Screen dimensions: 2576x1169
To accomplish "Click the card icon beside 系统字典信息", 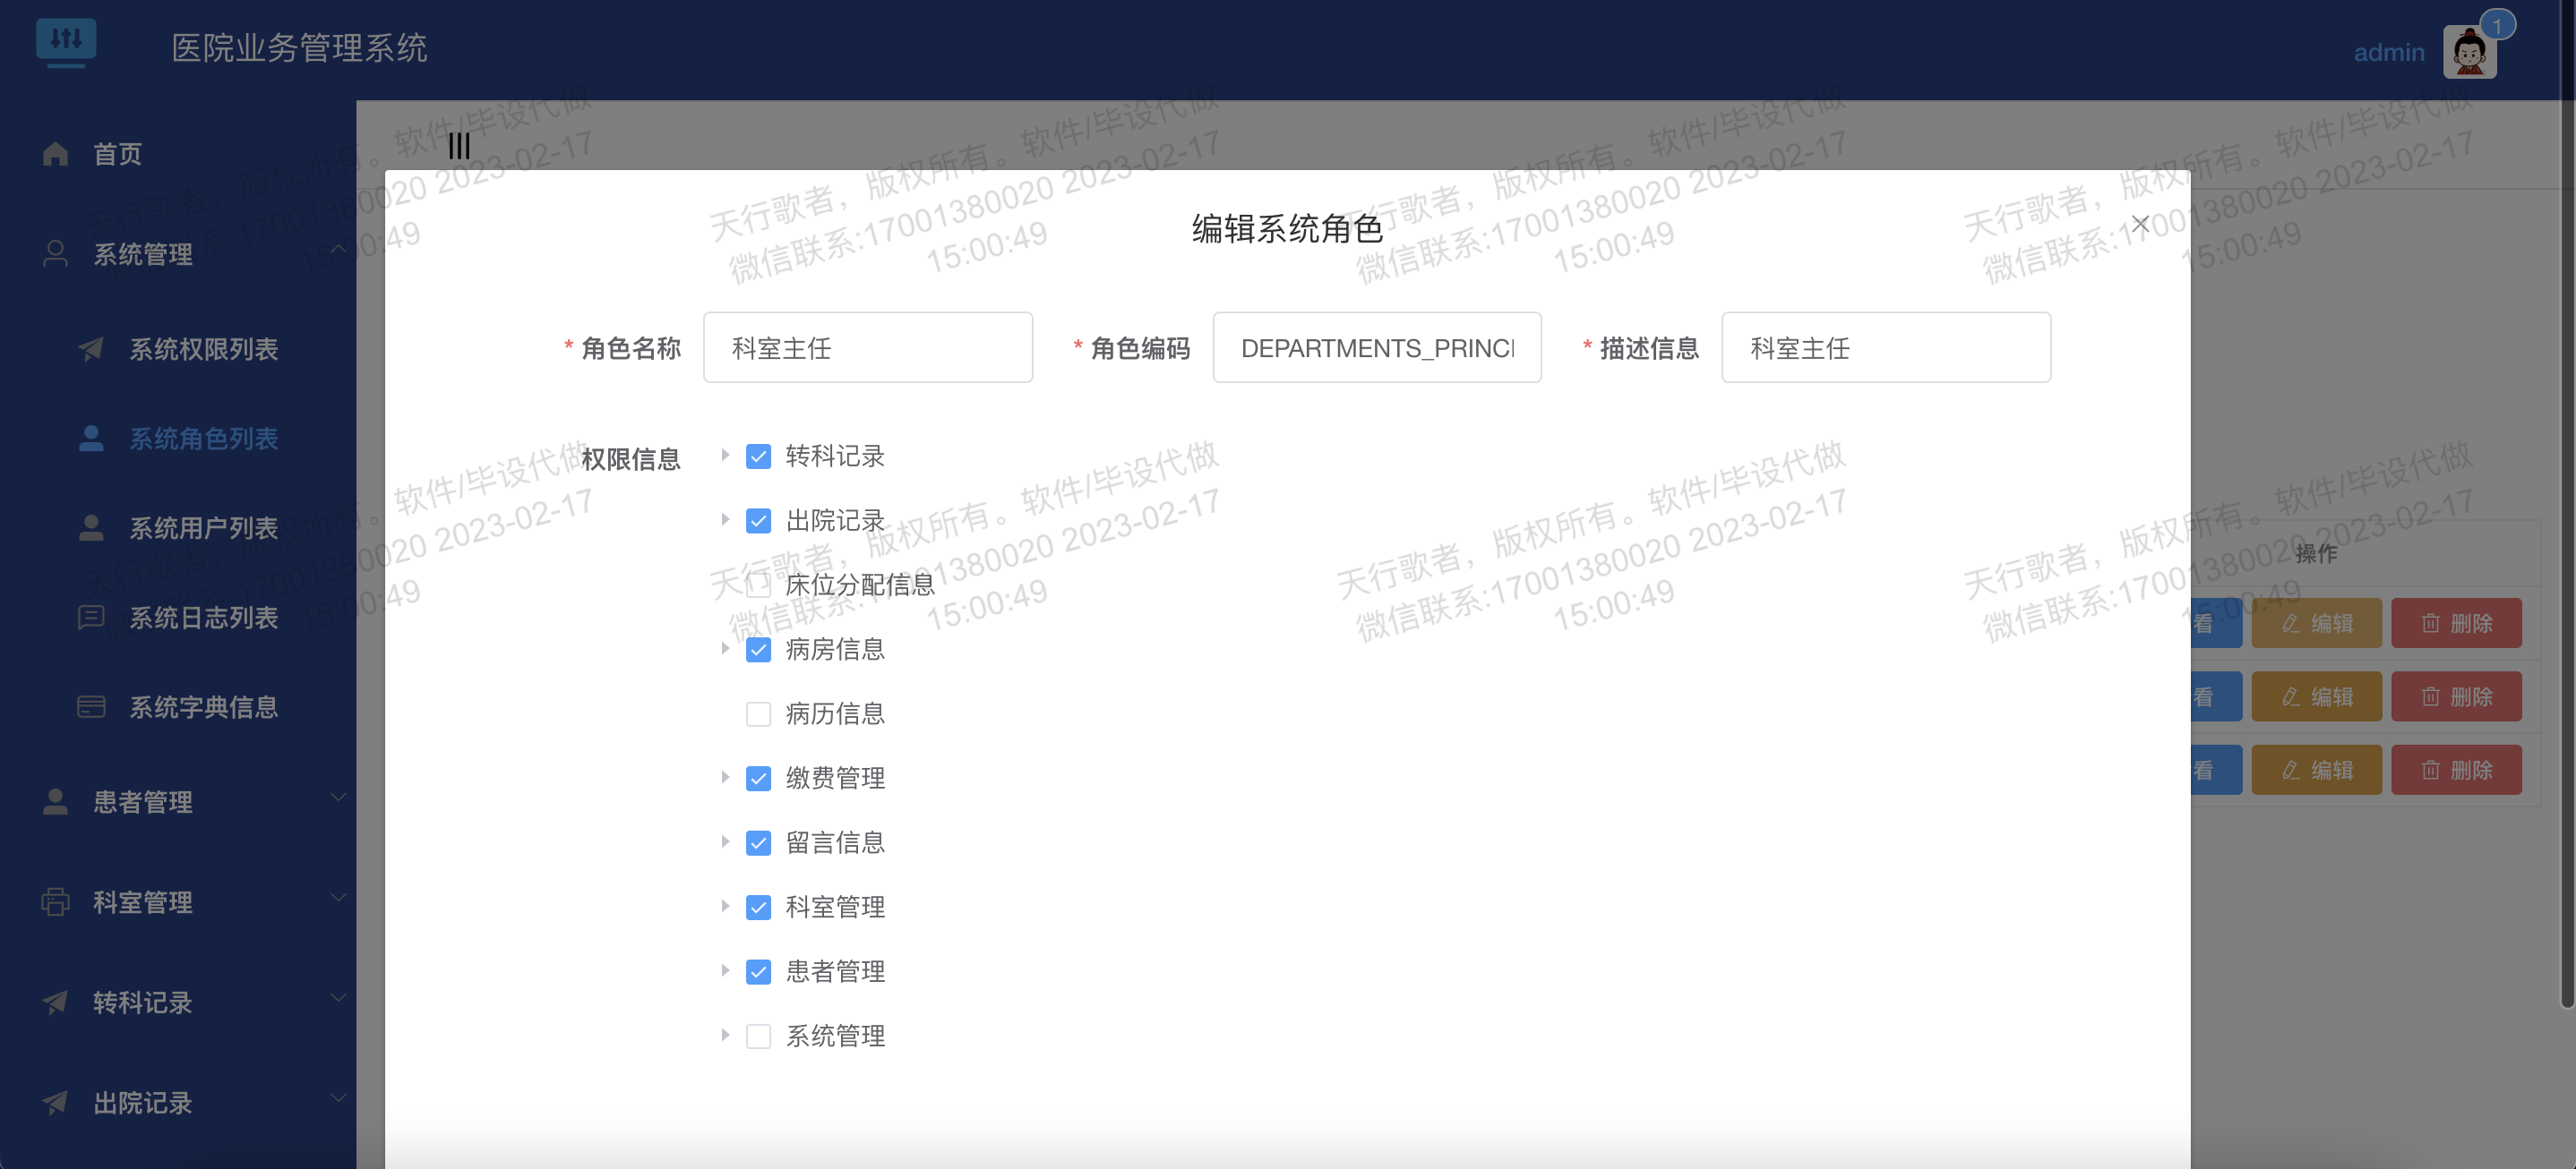I will [x=91, y=707].
